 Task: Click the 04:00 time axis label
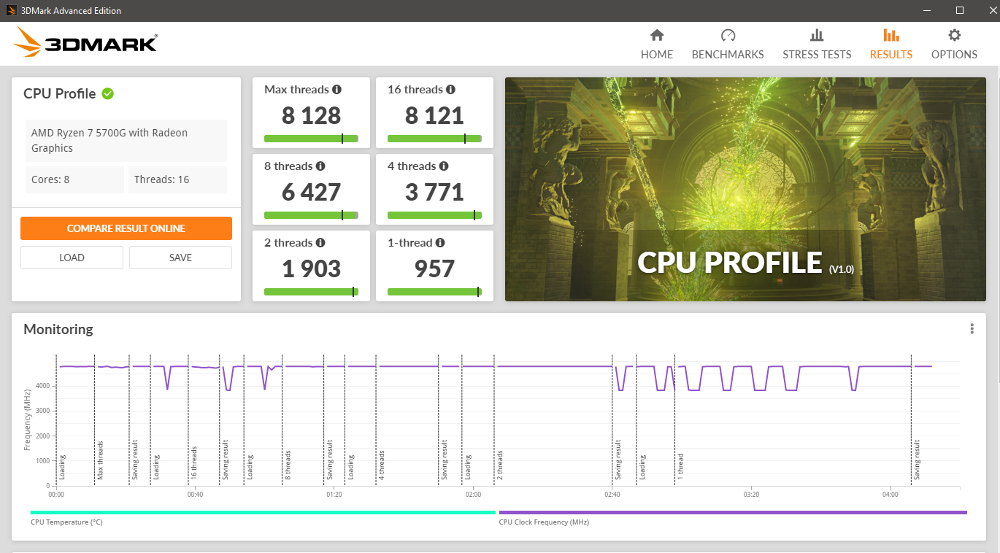[x=890, y=494]
